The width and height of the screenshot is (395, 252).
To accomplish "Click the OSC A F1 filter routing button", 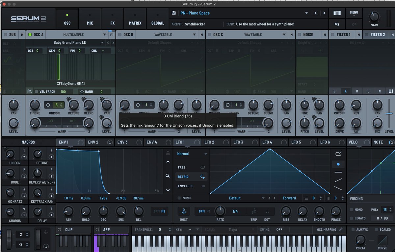I will pyautogui.click(x=112, y=35).
